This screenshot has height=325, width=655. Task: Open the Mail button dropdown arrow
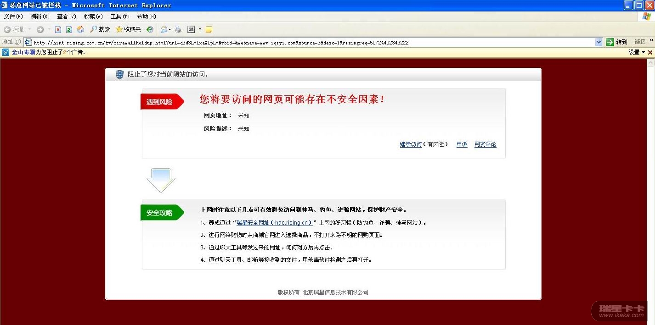click(170, 29)
